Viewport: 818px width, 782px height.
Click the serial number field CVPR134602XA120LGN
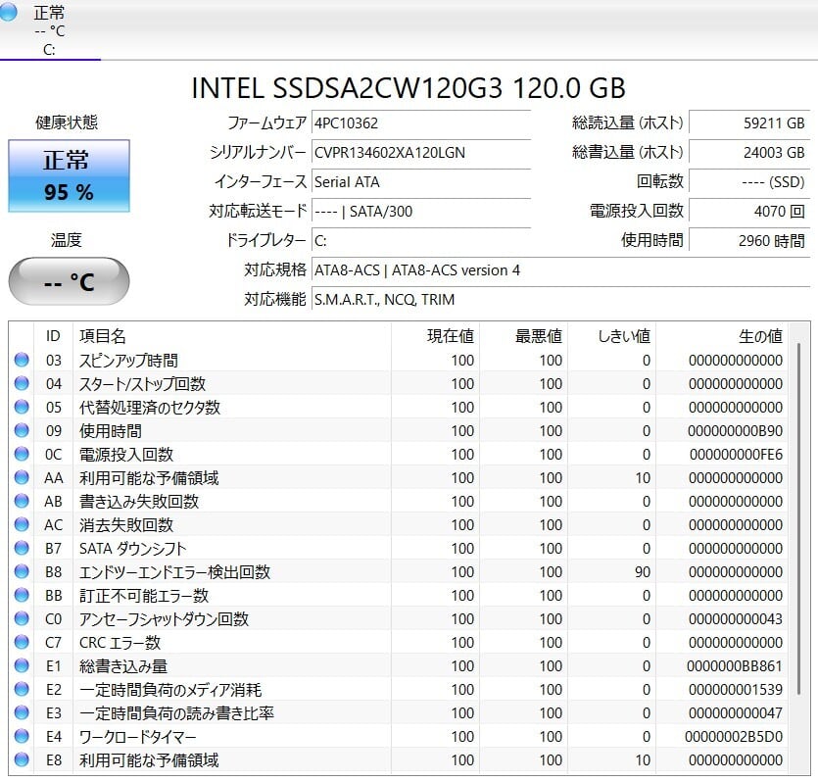(420, 153)
